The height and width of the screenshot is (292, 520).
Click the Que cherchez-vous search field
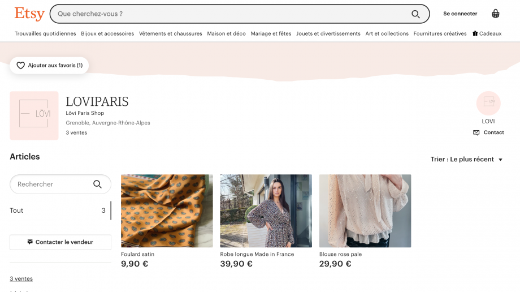(232, 14)
